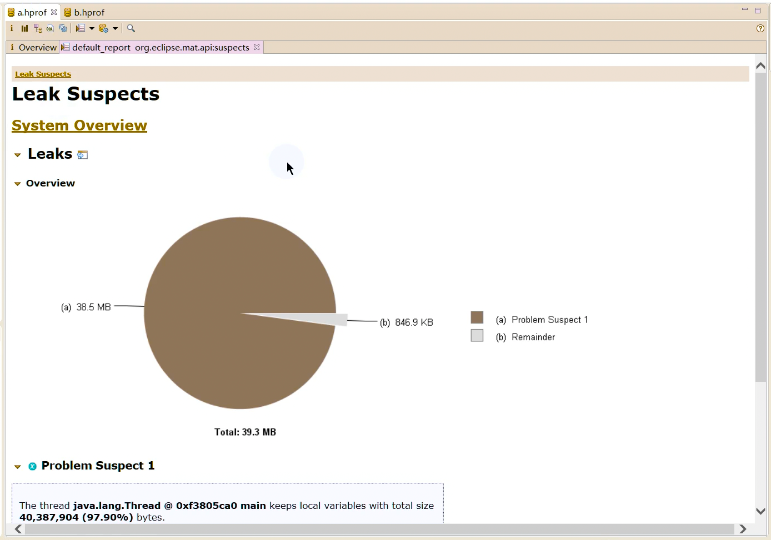Open the Histogram view
The width and height of the screenshot is (771, 540).
(x=24, y=28)
